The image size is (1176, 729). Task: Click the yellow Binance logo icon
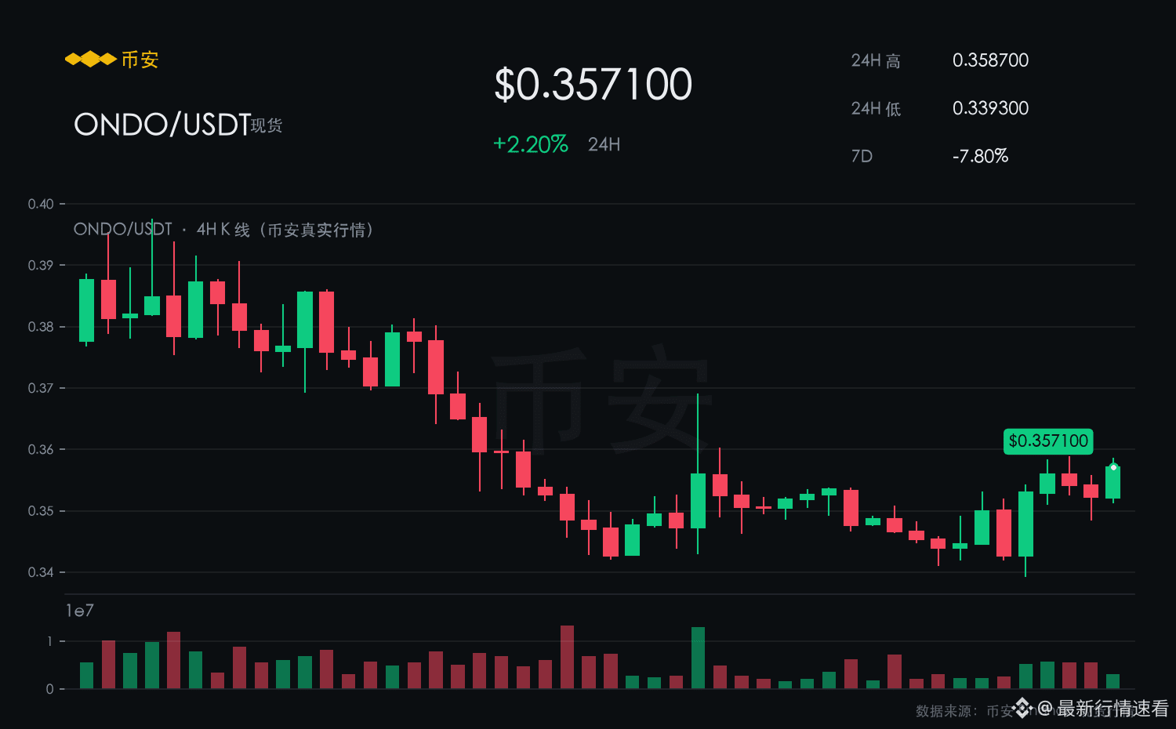(x=90, y=60)
